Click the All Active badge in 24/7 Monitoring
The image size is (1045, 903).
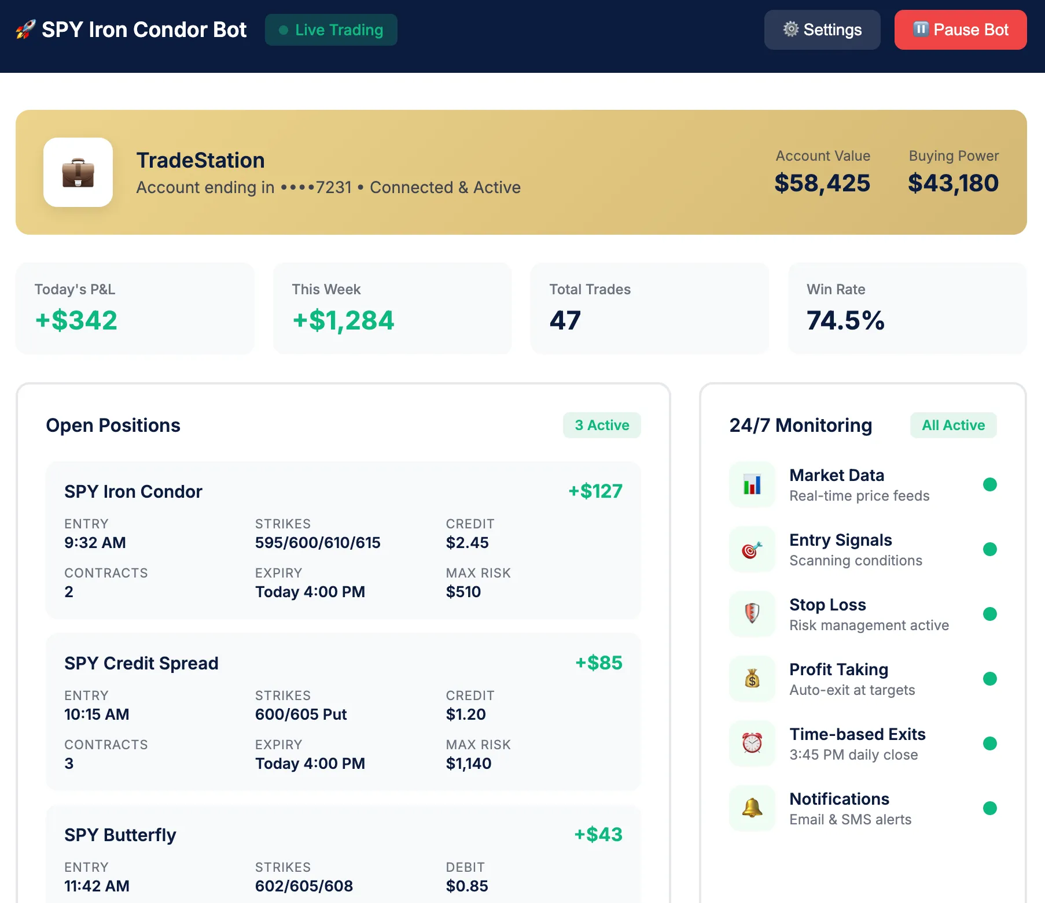coord(953,425)
